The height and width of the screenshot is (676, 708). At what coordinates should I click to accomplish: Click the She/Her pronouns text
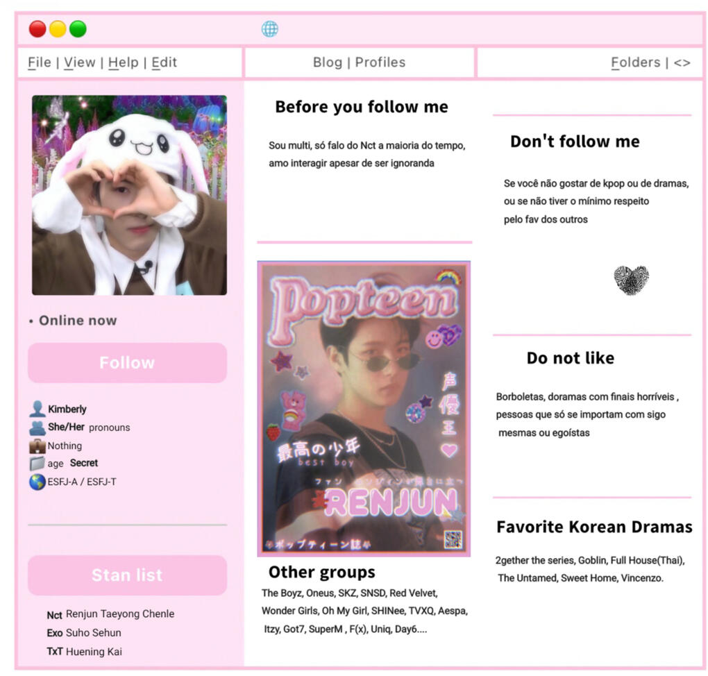click(x=89, y=428)
